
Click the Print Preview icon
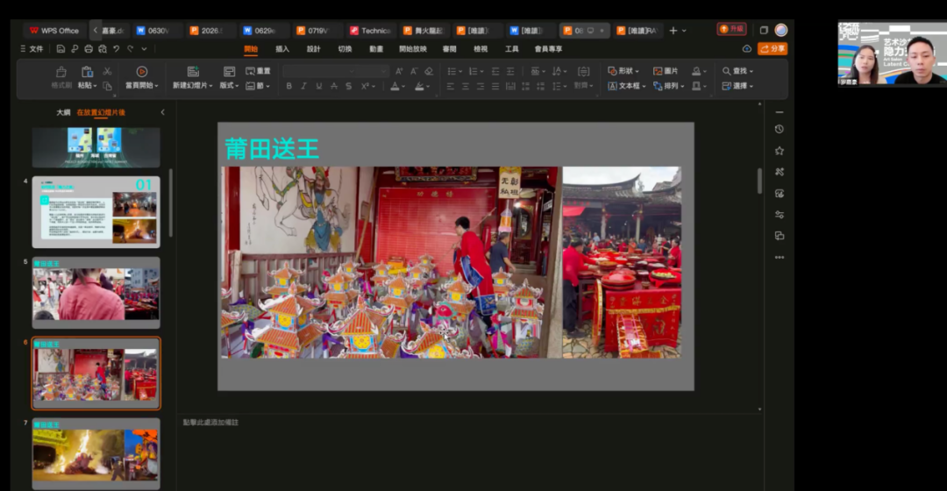coord(103,49)
